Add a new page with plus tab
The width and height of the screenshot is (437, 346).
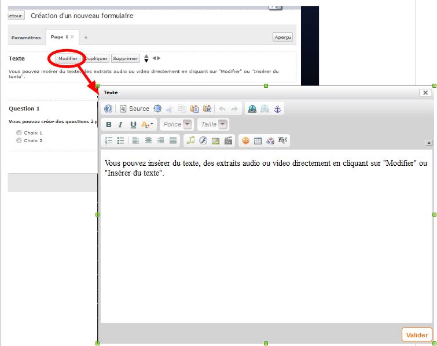point(86,38)
